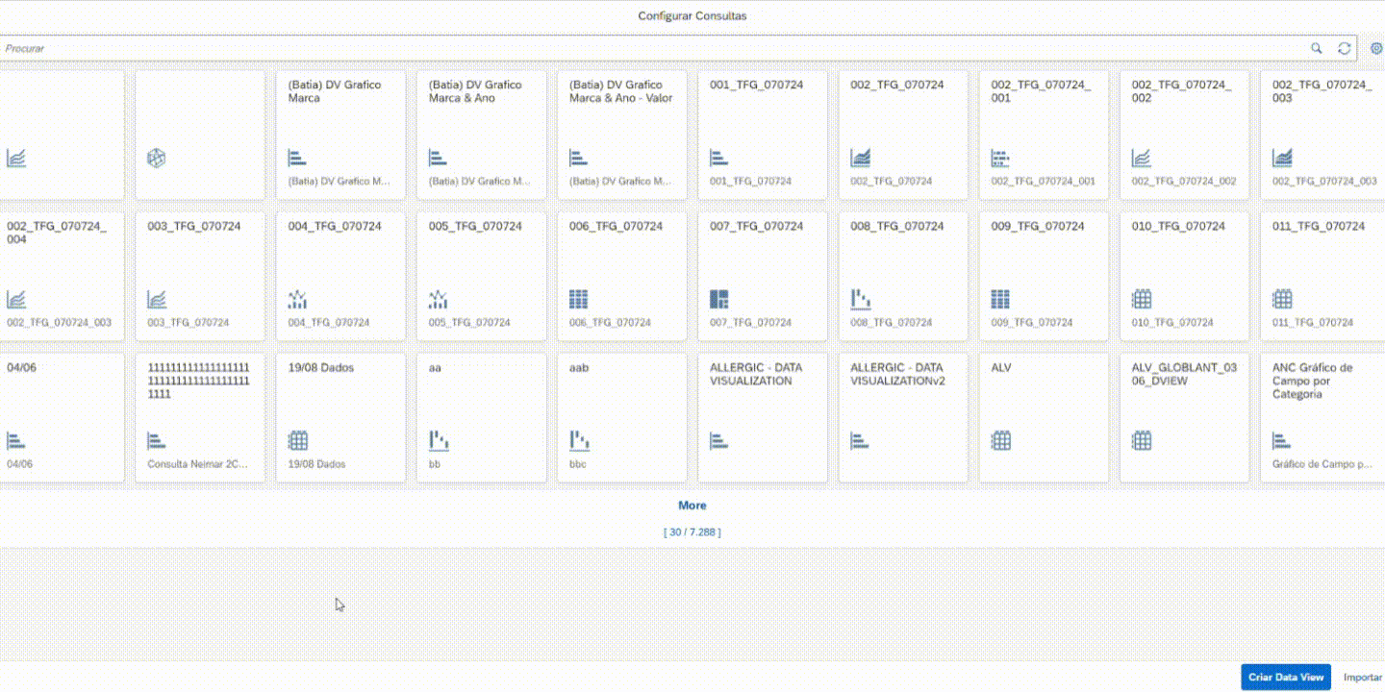Click bar chart icon on 001_TFG_070724 tile

point(718,158)
